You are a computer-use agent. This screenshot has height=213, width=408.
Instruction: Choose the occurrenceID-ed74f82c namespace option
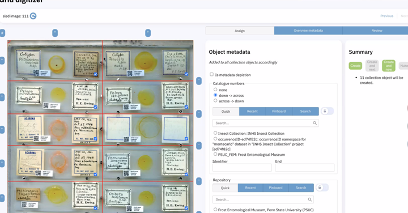(x=215, y=139)
